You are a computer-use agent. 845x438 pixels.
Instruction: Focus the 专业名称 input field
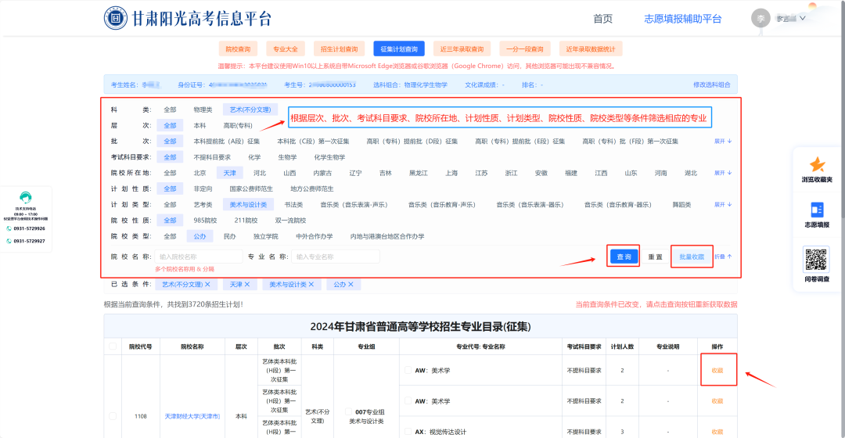click(335, 257)
